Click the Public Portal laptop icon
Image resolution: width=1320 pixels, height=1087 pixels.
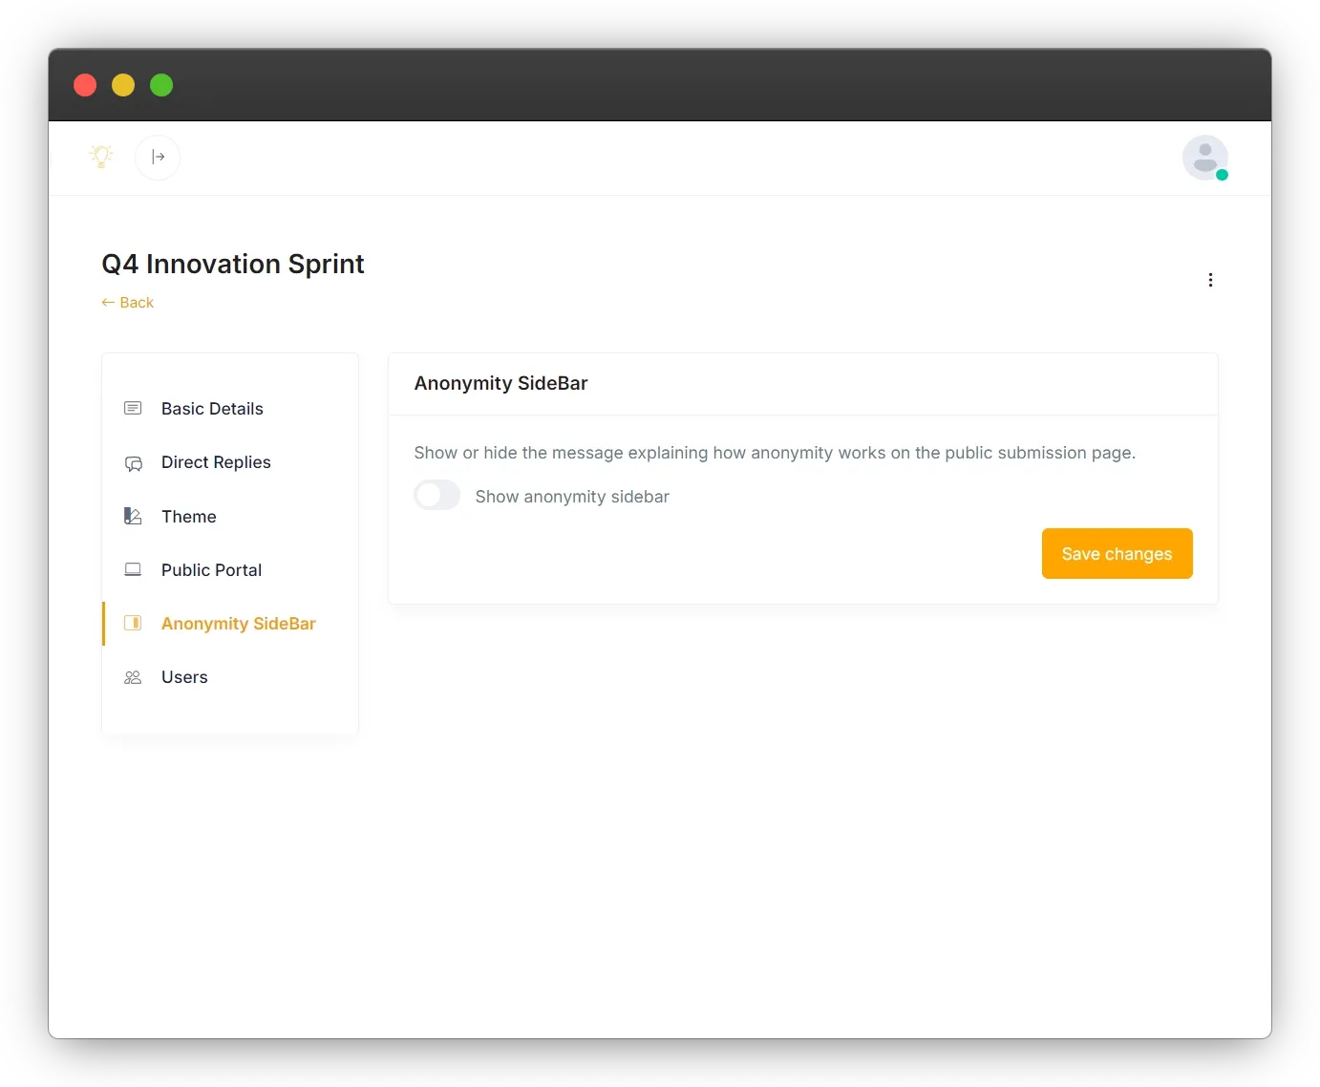[133, 570]
